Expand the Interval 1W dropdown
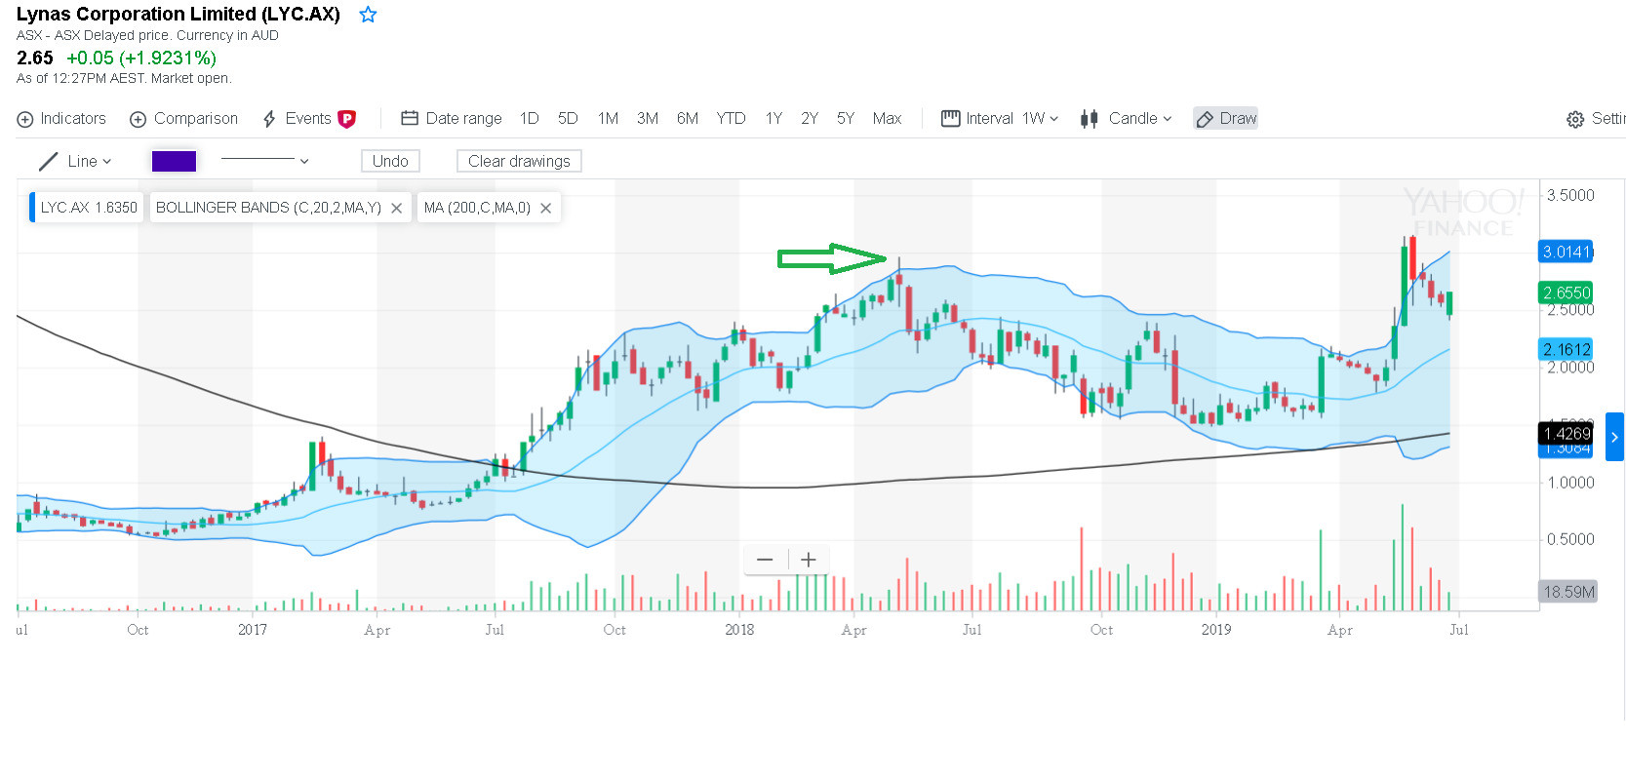This screenshot has width=1626, height=780. [x=1000, y=119]
